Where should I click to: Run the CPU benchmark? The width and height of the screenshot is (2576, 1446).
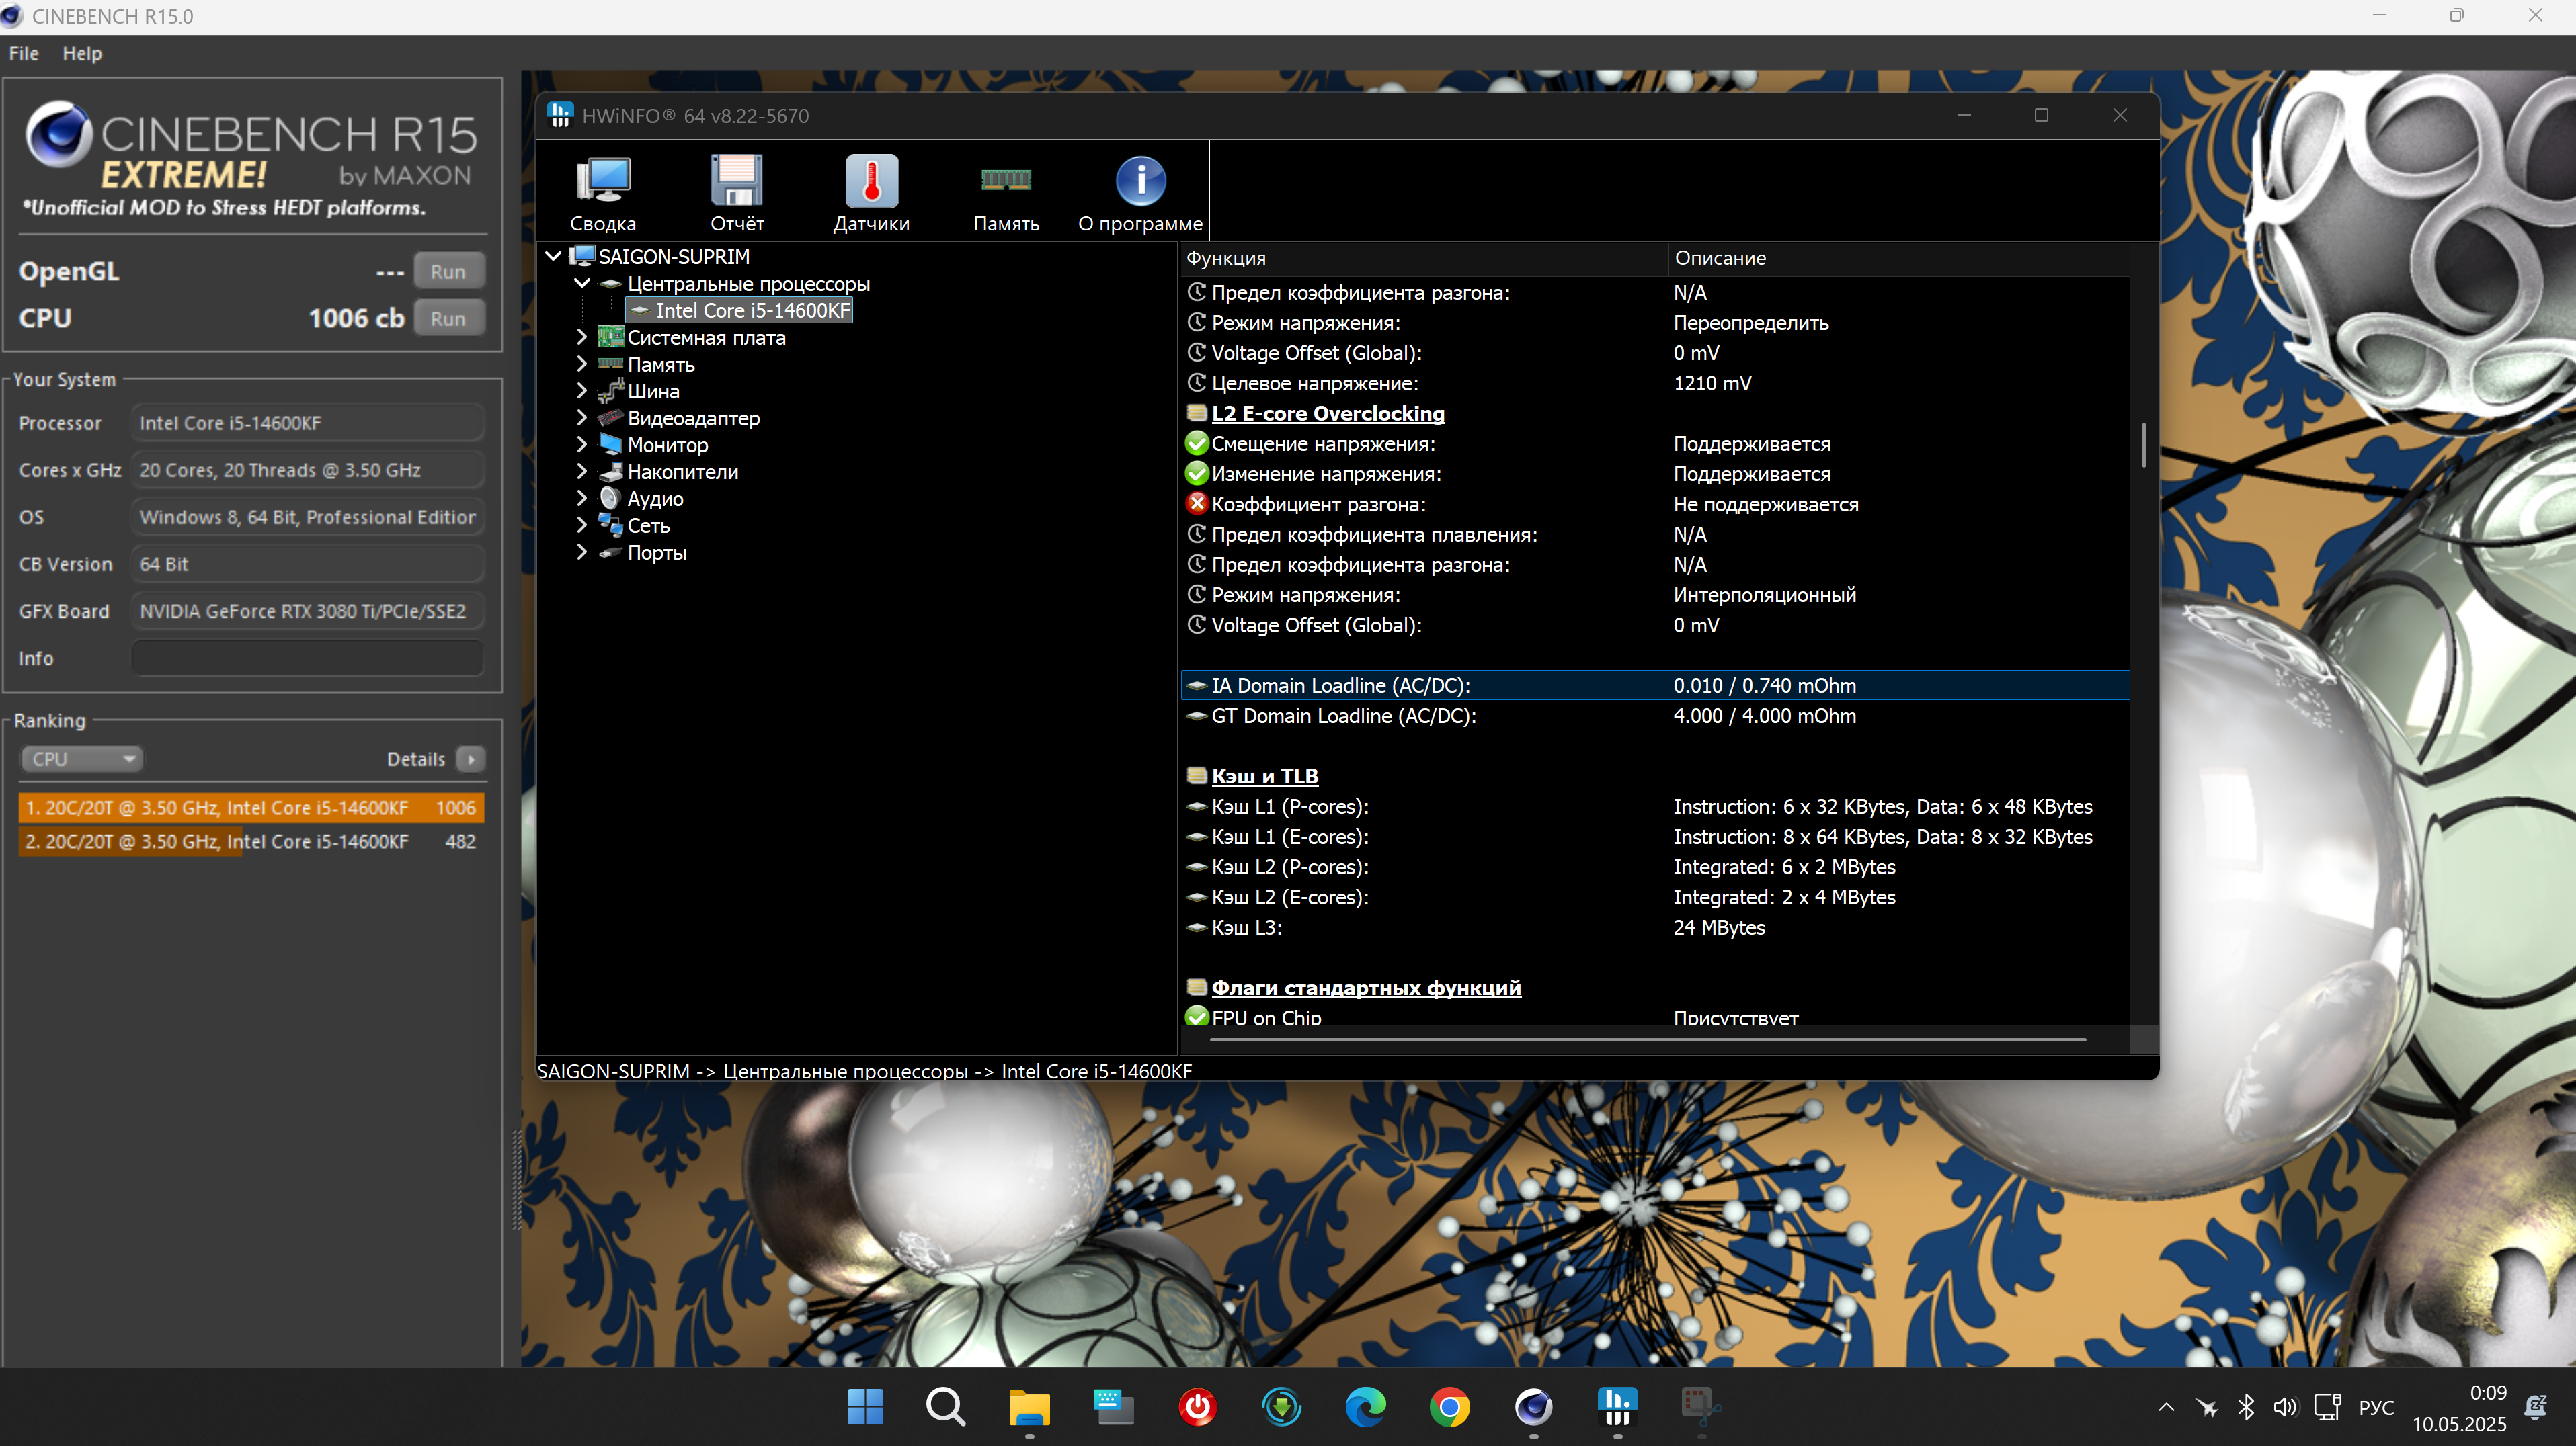click(448, 318)
